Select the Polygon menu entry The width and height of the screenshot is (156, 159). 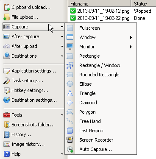(101, 112)
